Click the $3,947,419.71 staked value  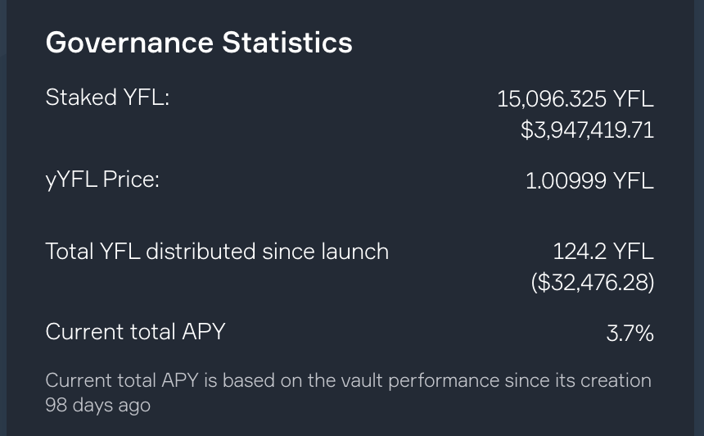click(587, 130)
